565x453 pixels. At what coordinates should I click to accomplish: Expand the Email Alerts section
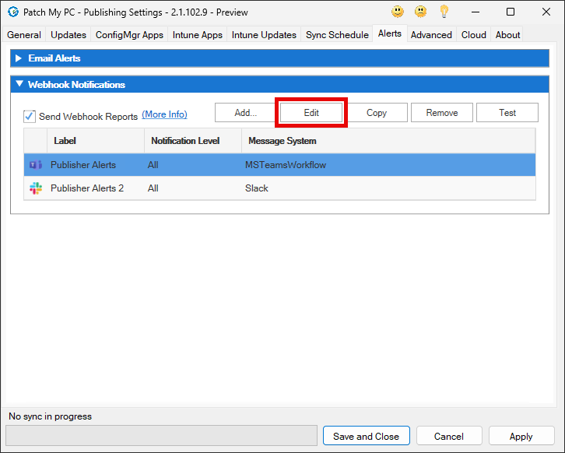point(19,58)
